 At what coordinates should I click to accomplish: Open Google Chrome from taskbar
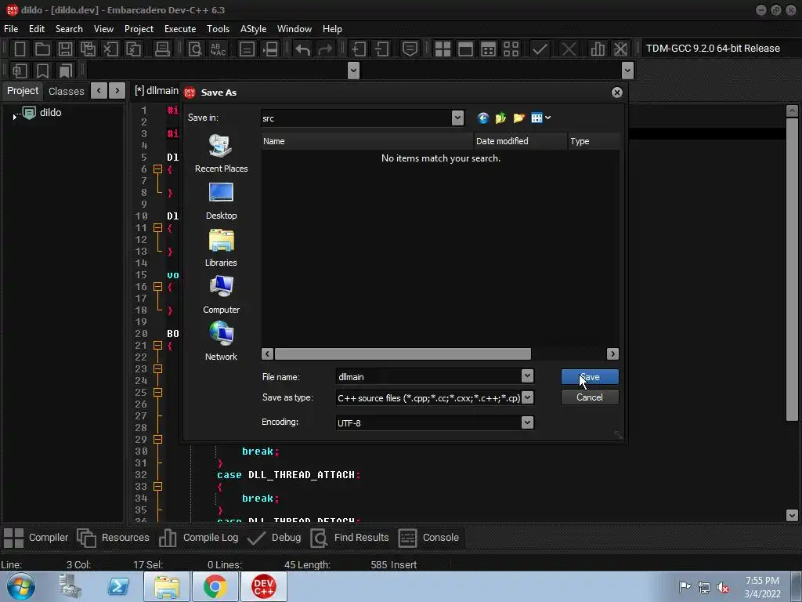pos(215,586)
